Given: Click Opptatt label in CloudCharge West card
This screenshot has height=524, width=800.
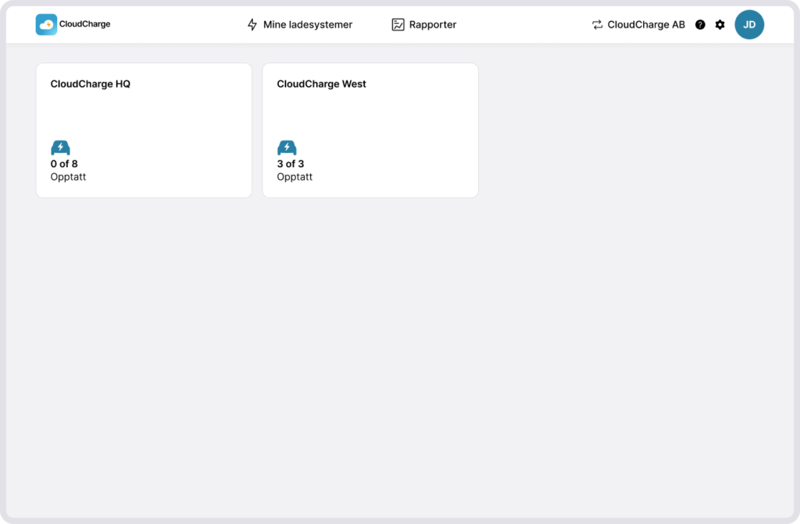Looking at the screenshot, I should coord(295,177).
